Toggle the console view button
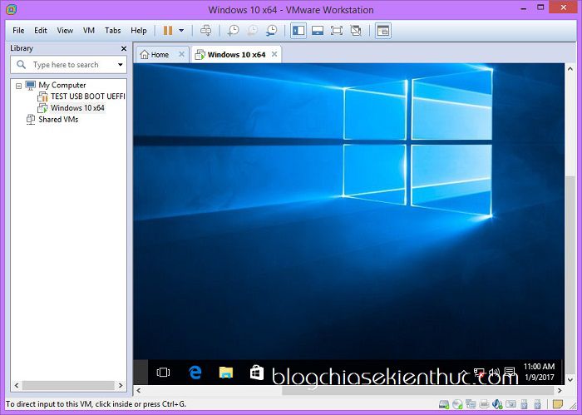Screen dimensions: 582x415 [x=383, y=31]
